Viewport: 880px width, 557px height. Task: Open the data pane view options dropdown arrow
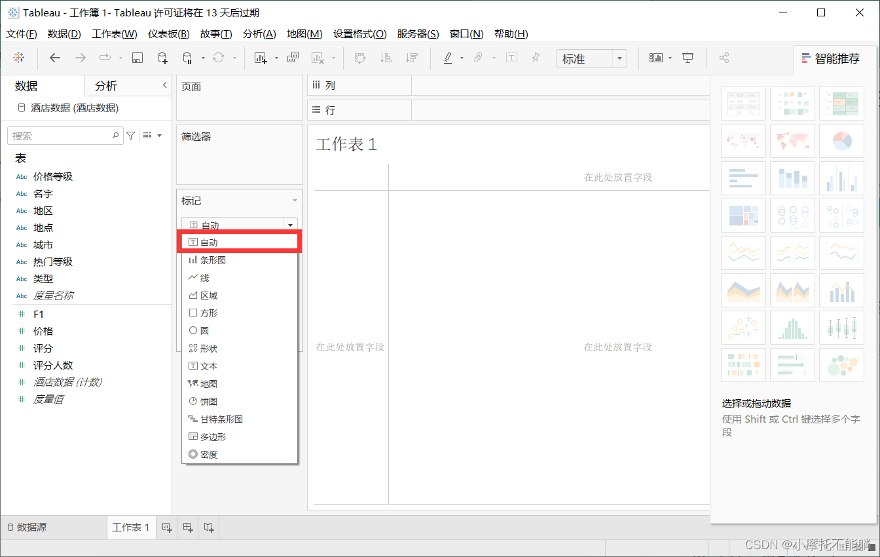(159, 136)
